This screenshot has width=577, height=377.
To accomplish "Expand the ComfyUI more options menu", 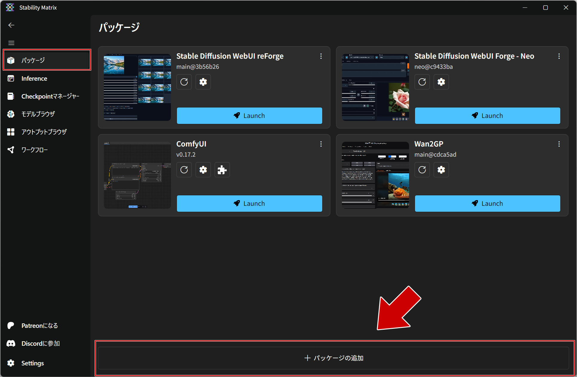I will [x=321, y=144].
